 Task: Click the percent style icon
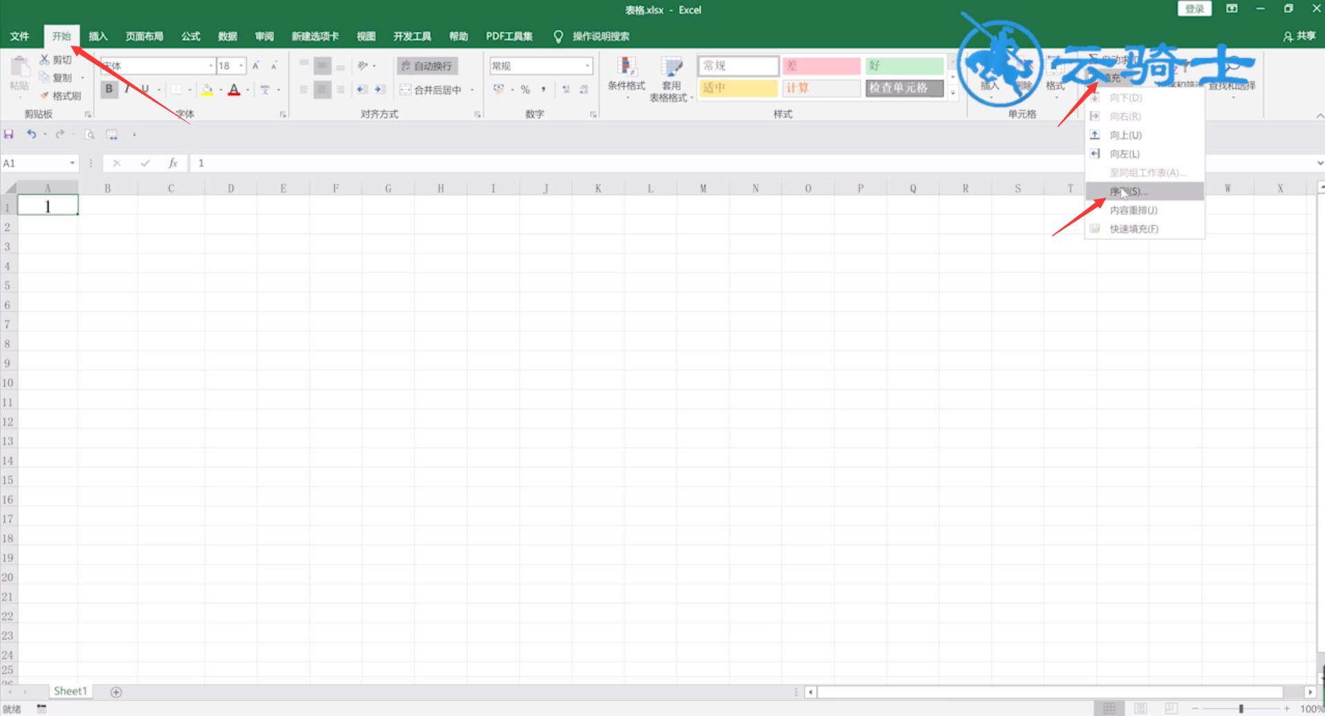[525, 89]
